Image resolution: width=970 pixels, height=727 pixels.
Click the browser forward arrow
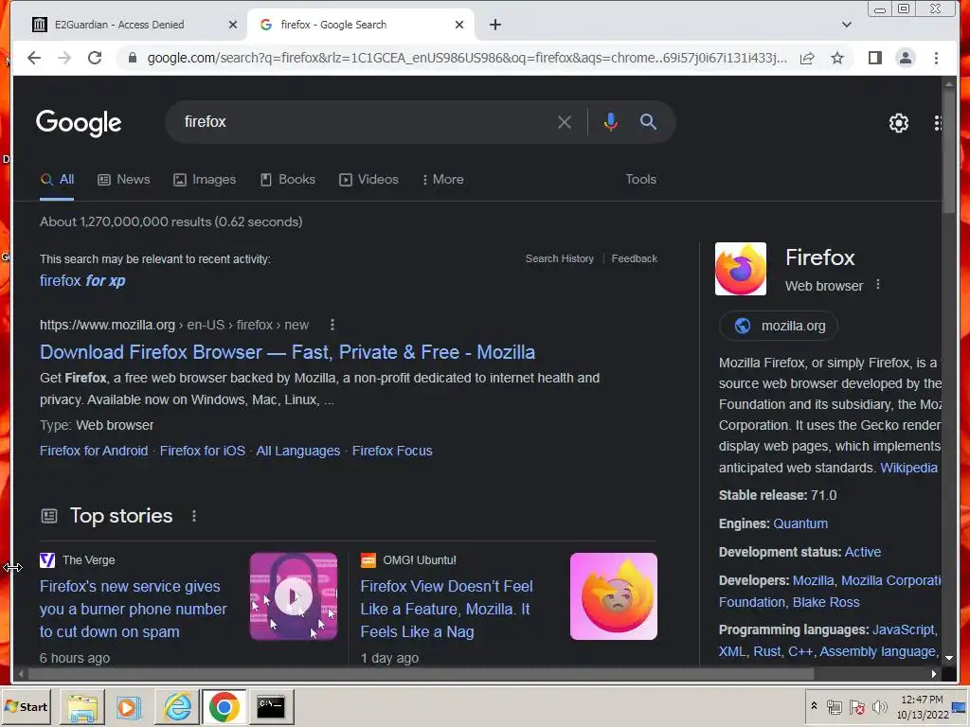pyautogui.click(x=64, y=58)
